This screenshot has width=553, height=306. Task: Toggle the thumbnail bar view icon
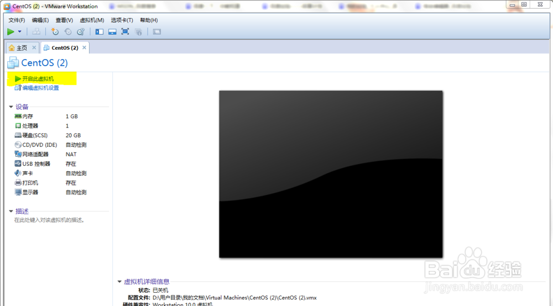point(112,31)
